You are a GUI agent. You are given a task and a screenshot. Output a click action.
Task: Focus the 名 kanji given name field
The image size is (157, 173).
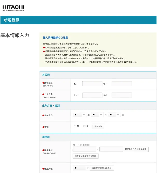click(x=122, y=84)
